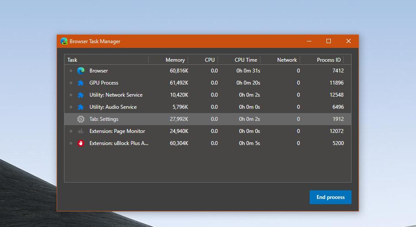Click process ID 5200

tap(338, 143)
